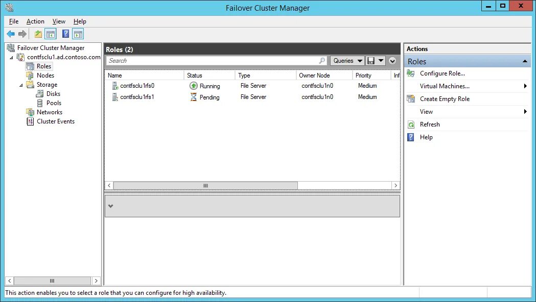Click Create Empty Role action

(x=445, y=99)
